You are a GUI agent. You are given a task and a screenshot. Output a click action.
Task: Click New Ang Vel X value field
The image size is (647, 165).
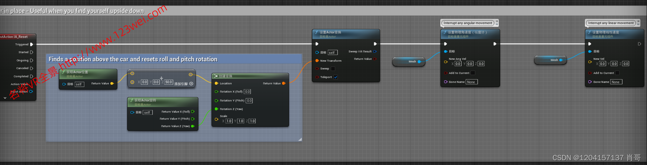[458, 64]
